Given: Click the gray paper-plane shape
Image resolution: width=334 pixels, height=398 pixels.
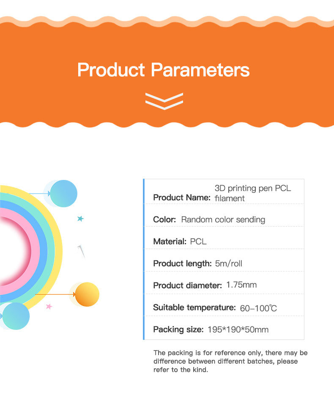Looking at the screenshot, I should [82, 251].
